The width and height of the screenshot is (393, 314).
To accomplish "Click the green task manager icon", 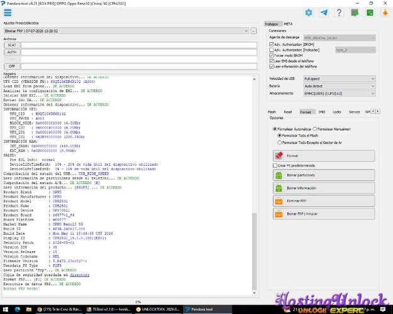I will [x=370, y=13].
